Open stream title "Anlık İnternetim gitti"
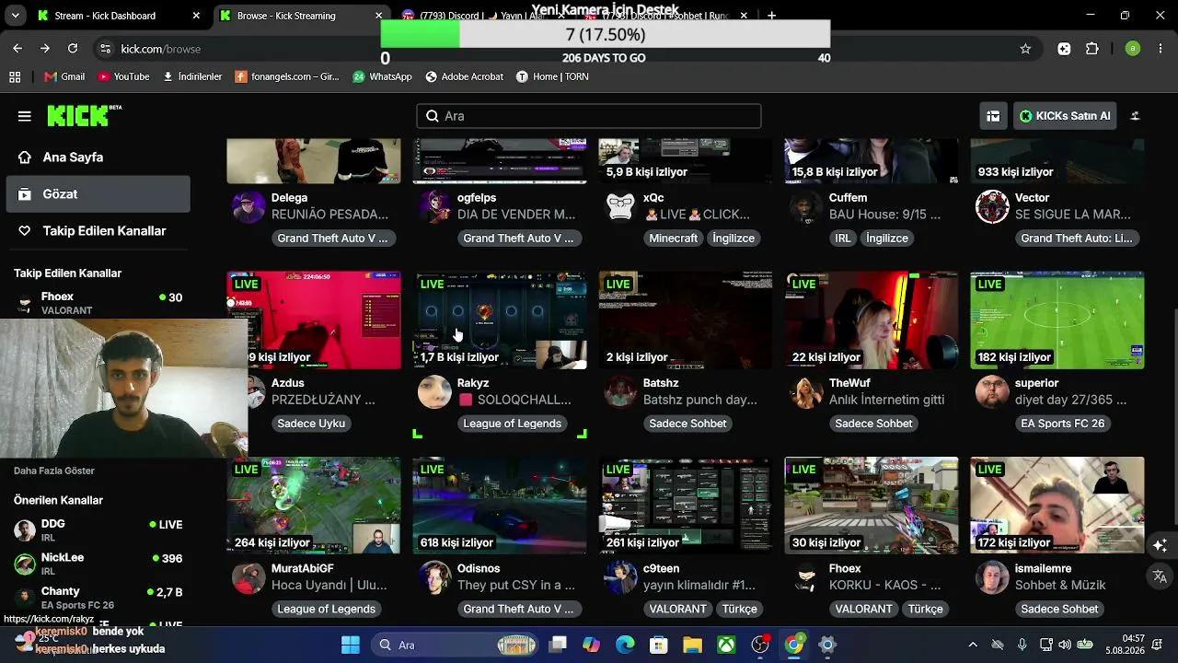Image resolution: width=1178 pixels, height=663 pixels. [887, 400]
